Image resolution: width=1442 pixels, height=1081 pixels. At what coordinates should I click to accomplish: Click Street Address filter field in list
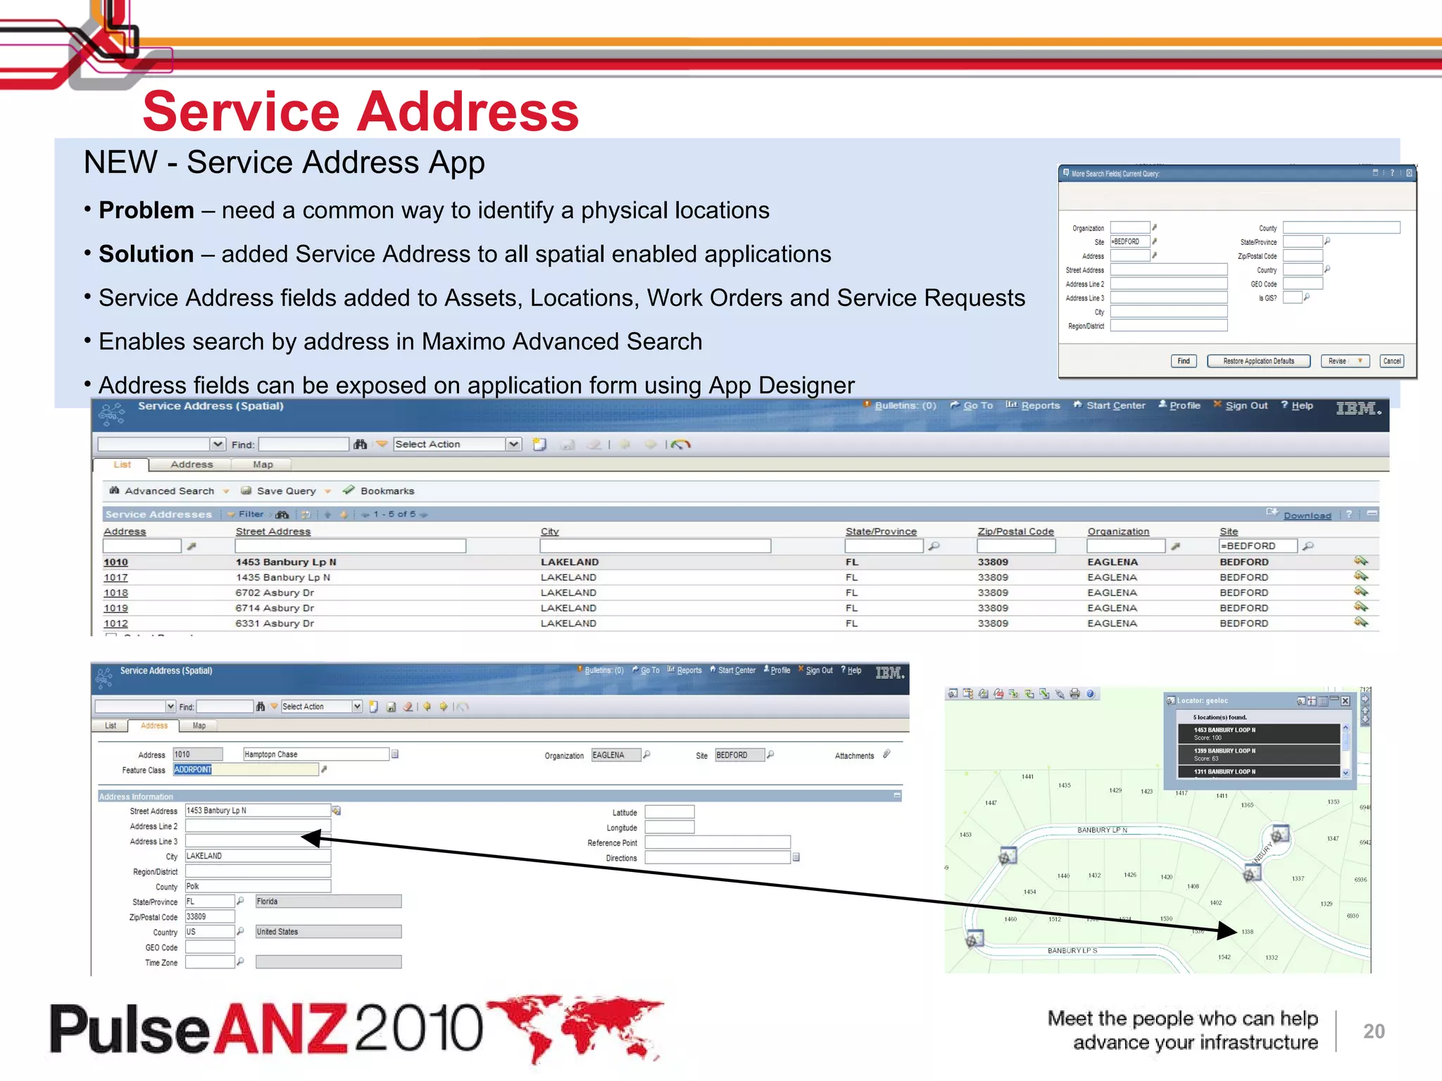click(351, 546)
